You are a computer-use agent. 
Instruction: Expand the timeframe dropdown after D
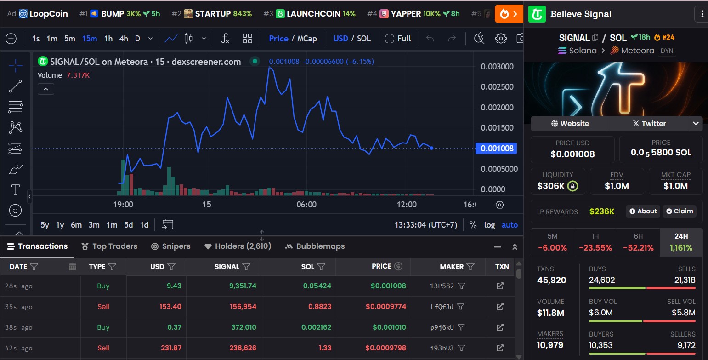[x=150, y=39]
